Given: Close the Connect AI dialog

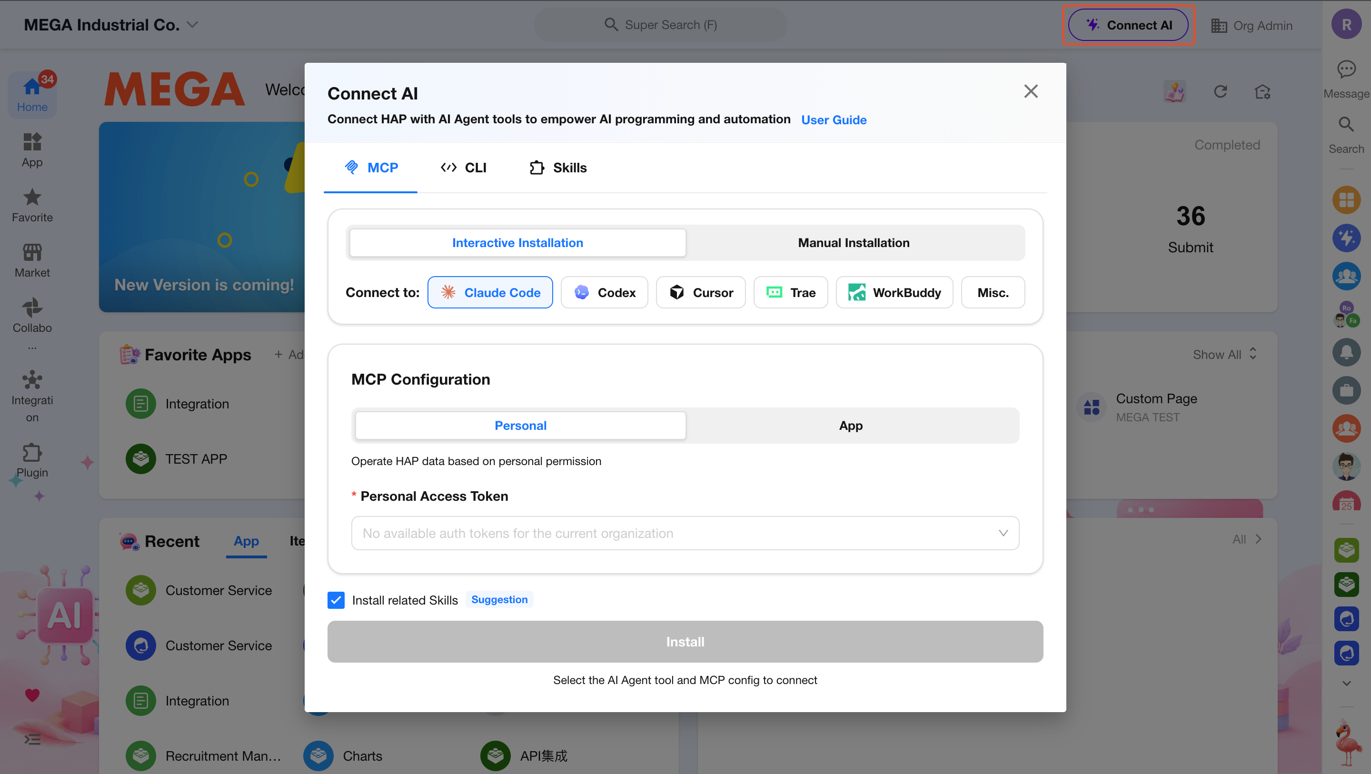Looking at the screenshot, I should (x=1031, y=91).
